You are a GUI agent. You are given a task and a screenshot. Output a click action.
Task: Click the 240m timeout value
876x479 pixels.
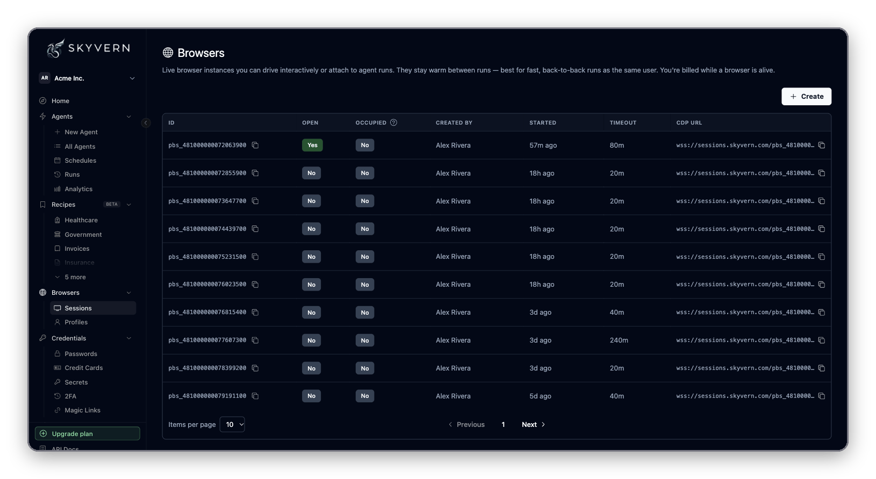click(619, 340)
